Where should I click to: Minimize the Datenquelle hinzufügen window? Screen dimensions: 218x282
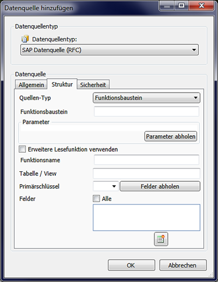pyautogui.click(x=167, y=5)
